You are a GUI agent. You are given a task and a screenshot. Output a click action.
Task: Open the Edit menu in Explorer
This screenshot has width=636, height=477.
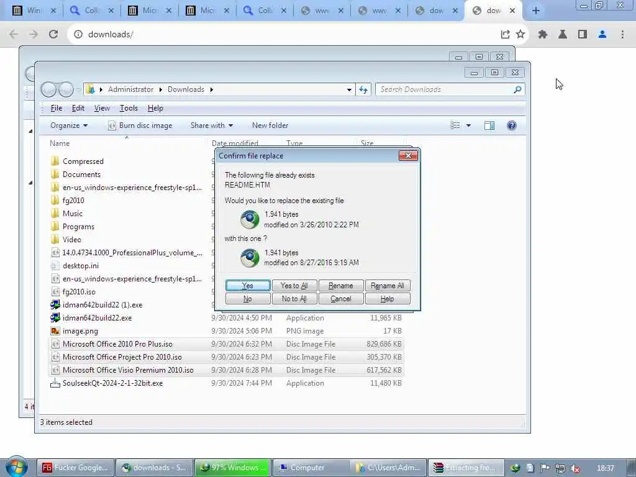[78, 108]
